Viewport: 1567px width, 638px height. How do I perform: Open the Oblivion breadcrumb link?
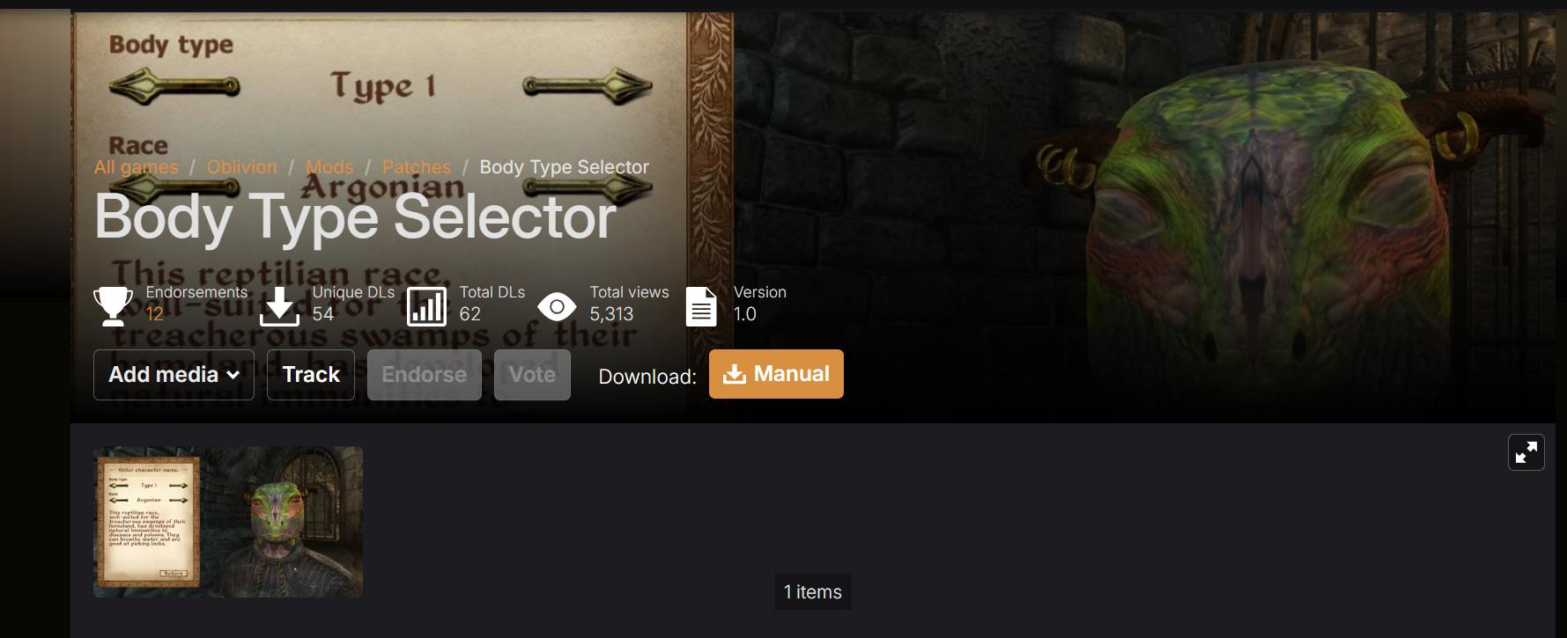[x=242, y=167]
